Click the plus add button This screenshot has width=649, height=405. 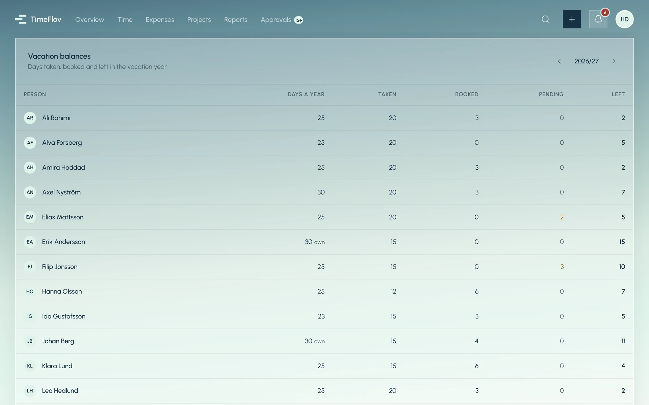tap(572, 19)
